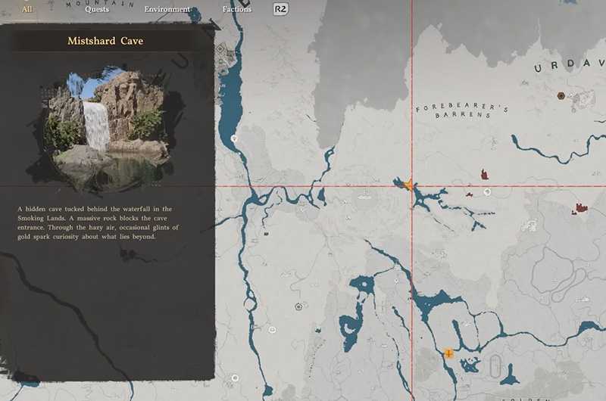This screenshot has width=606, height=401.
Task: Switch to the Factions filter tab
Action: tap(237, 10)
